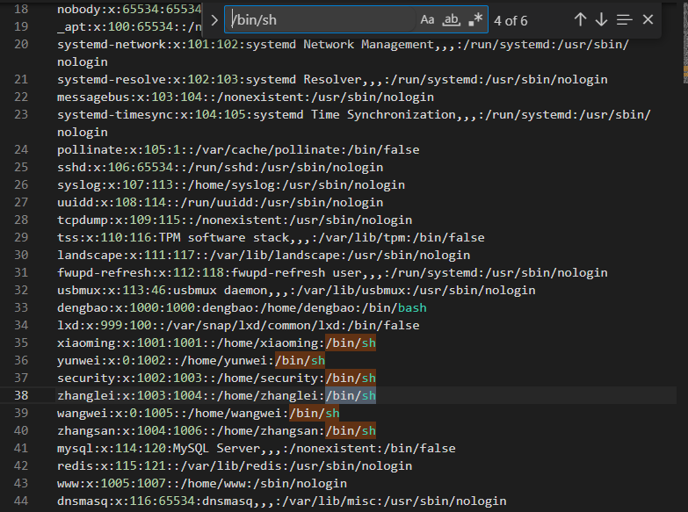Close the find widget

pos(648,19)
